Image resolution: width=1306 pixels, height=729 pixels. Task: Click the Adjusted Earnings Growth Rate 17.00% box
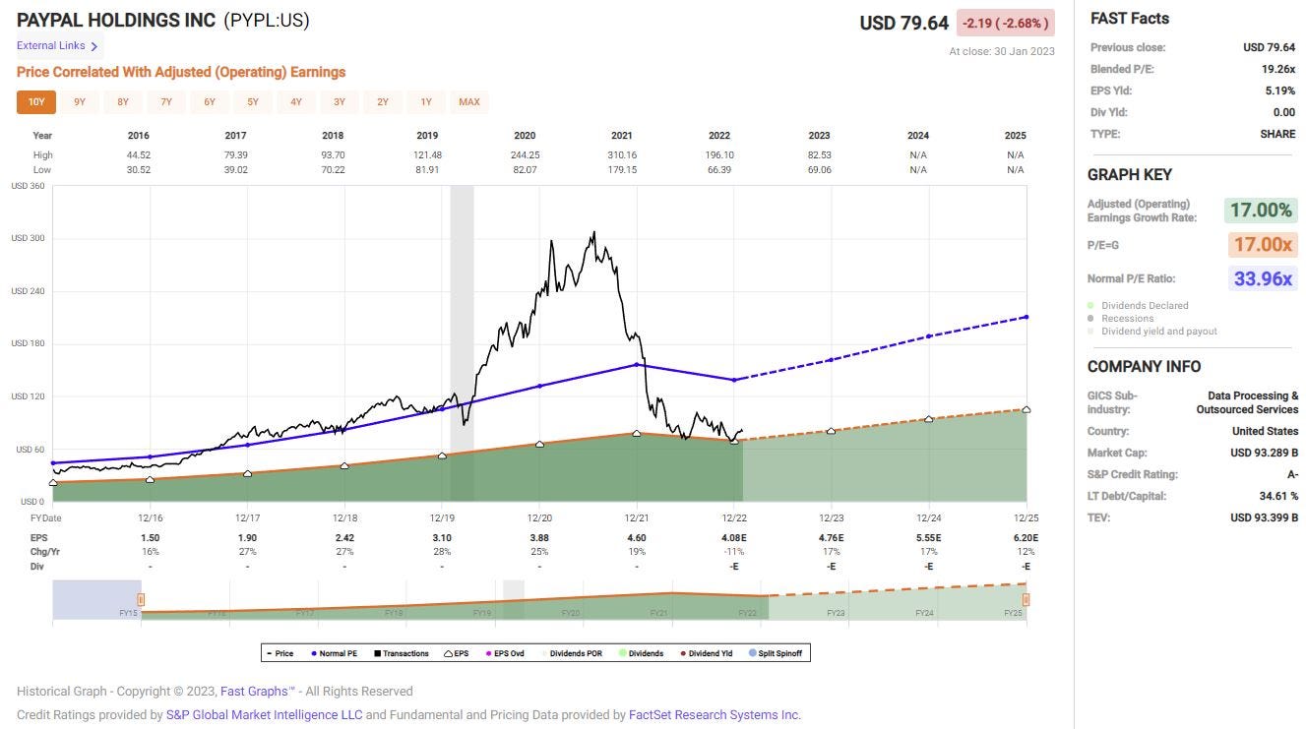pyautogui.click(x=1260, y=210)
